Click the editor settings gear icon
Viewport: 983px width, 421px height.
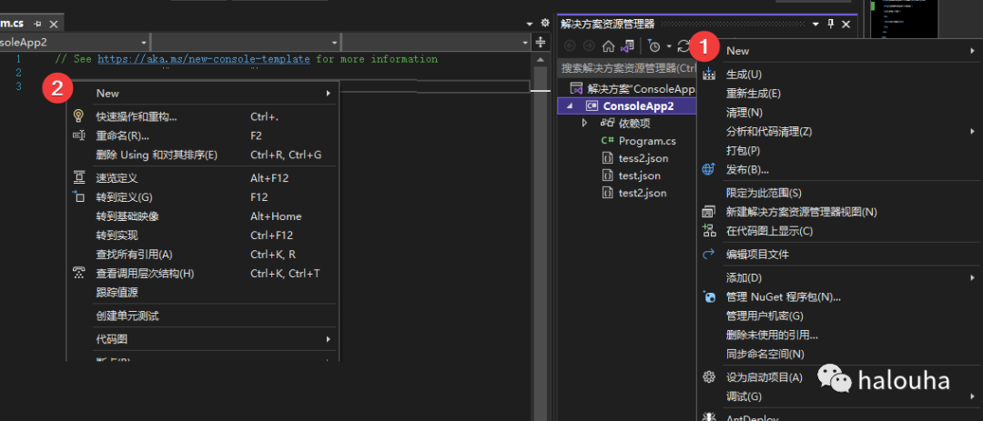point(545,23)
